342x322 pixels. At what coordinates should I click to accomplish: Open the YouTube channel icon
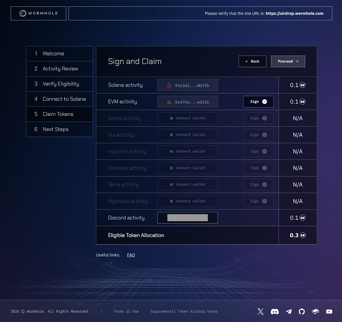(x=329, y=312)
